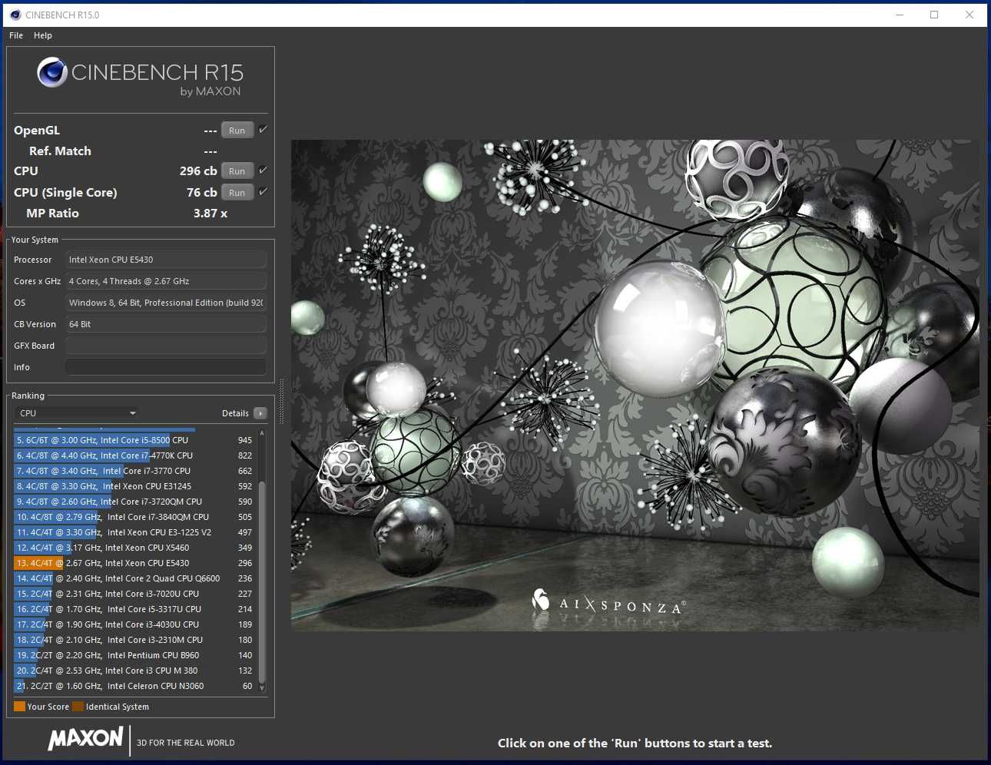Click the Cinebench title bar app icon
The image size is (991, 765).
tap(15, 15)
